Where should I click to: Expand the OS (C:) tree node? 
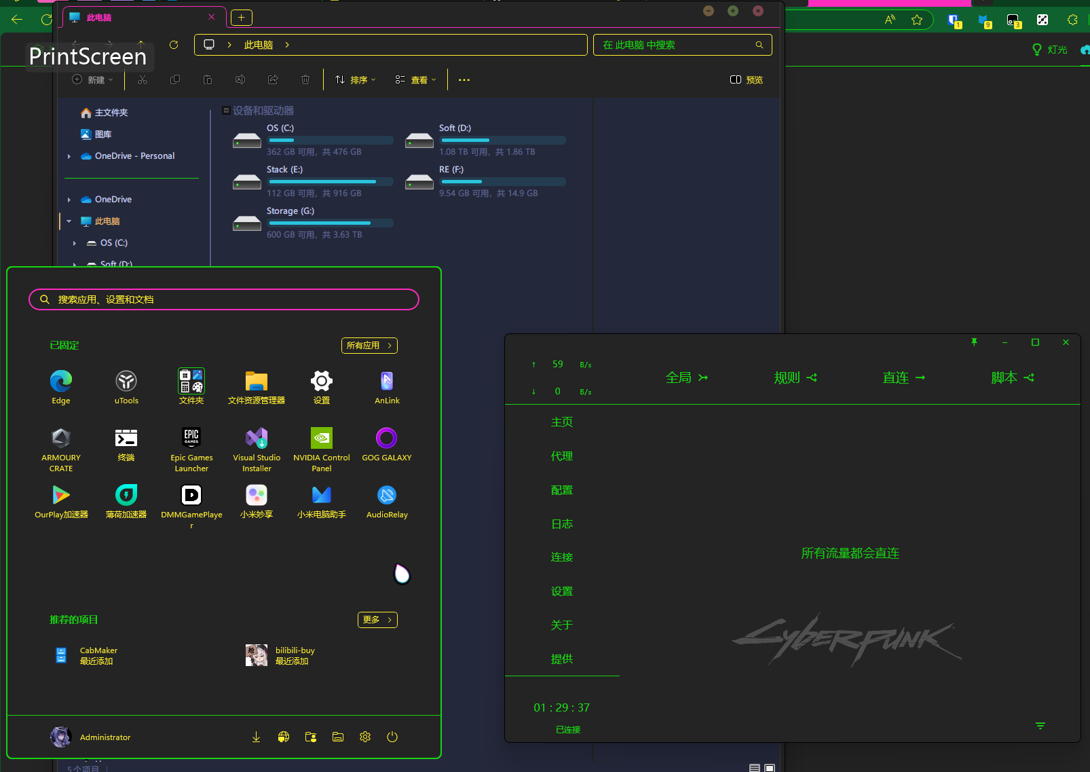click(75, 243)
